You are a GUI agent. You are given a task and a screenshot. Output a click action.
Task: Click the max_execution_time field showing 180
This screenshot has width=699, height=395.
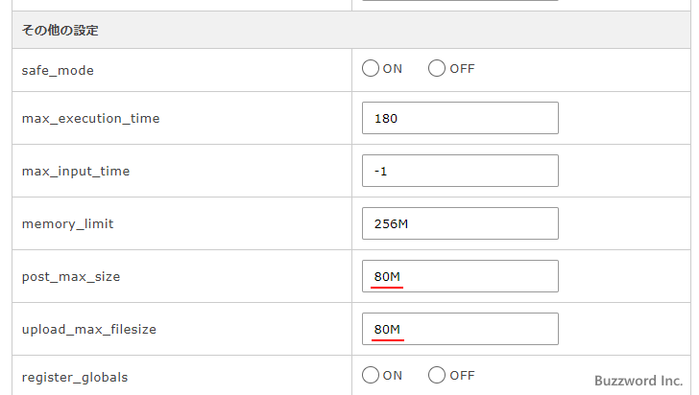[x=460, y=119]
